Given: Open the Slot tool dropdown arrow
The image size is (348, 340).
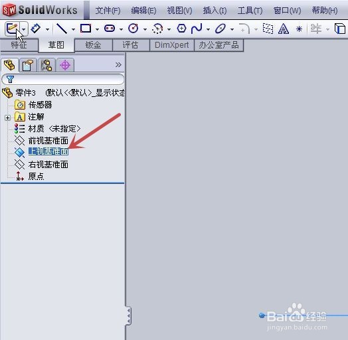Looking at the screenshot, I should click(x=121, y=29).
